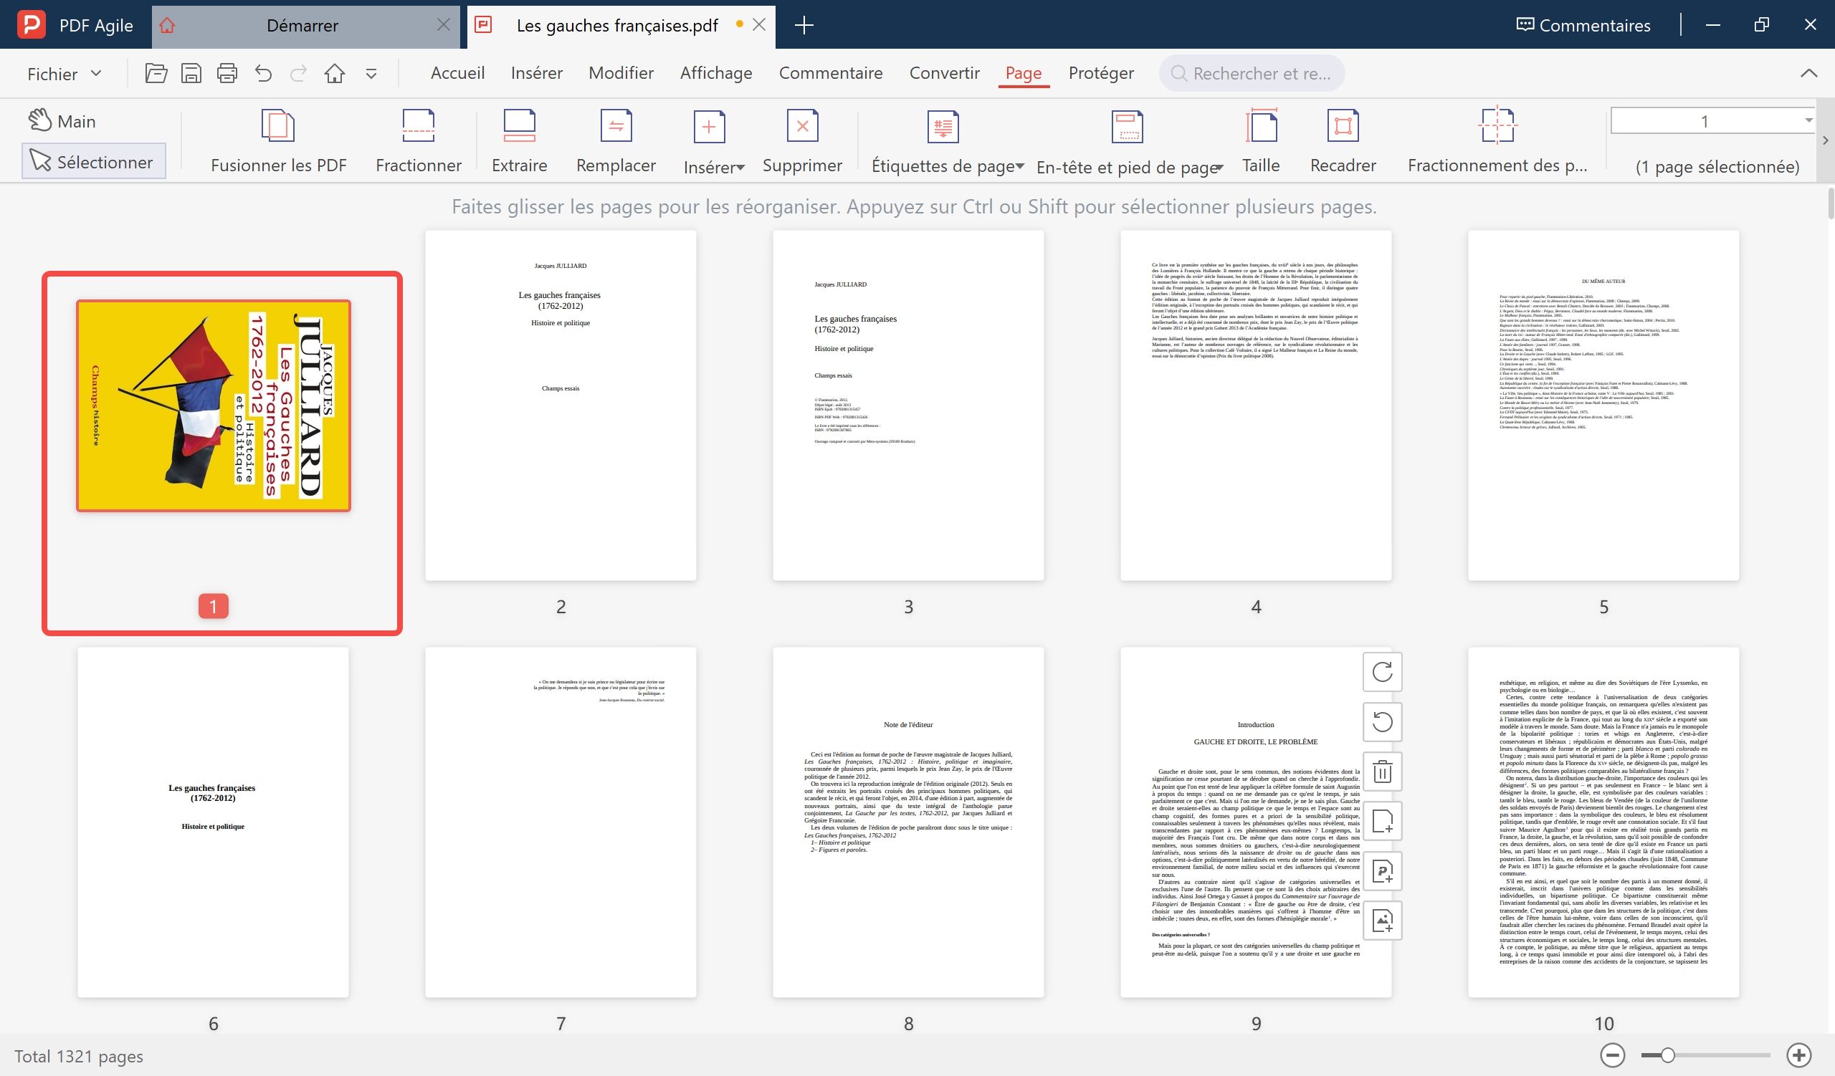The width and height of the screenshot is (1835, 1076).
Task: Click Fractionnement des pages tool
Action: point(1497,142)
